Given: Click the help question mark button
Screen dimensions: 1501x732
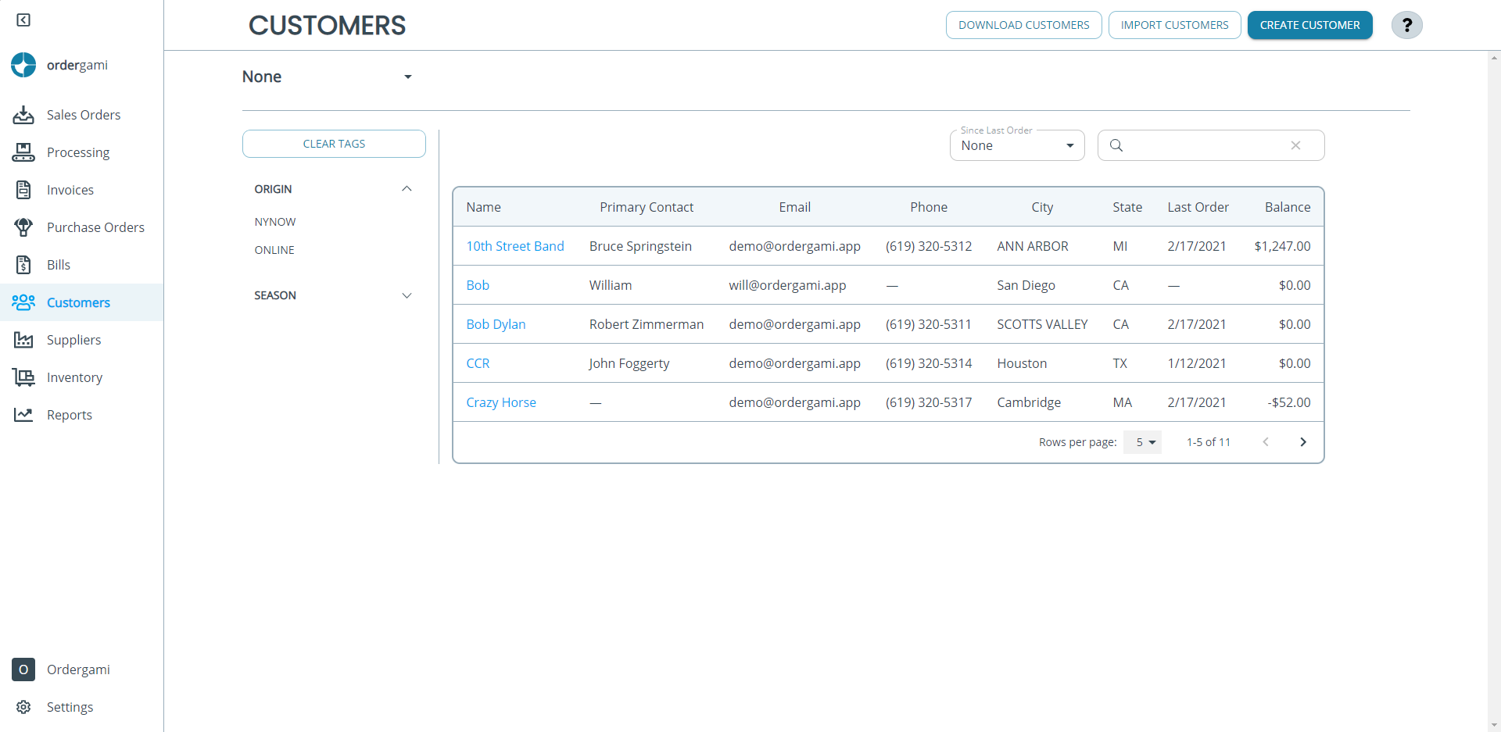Looking at the screenshot, I should coord(1406,25).
